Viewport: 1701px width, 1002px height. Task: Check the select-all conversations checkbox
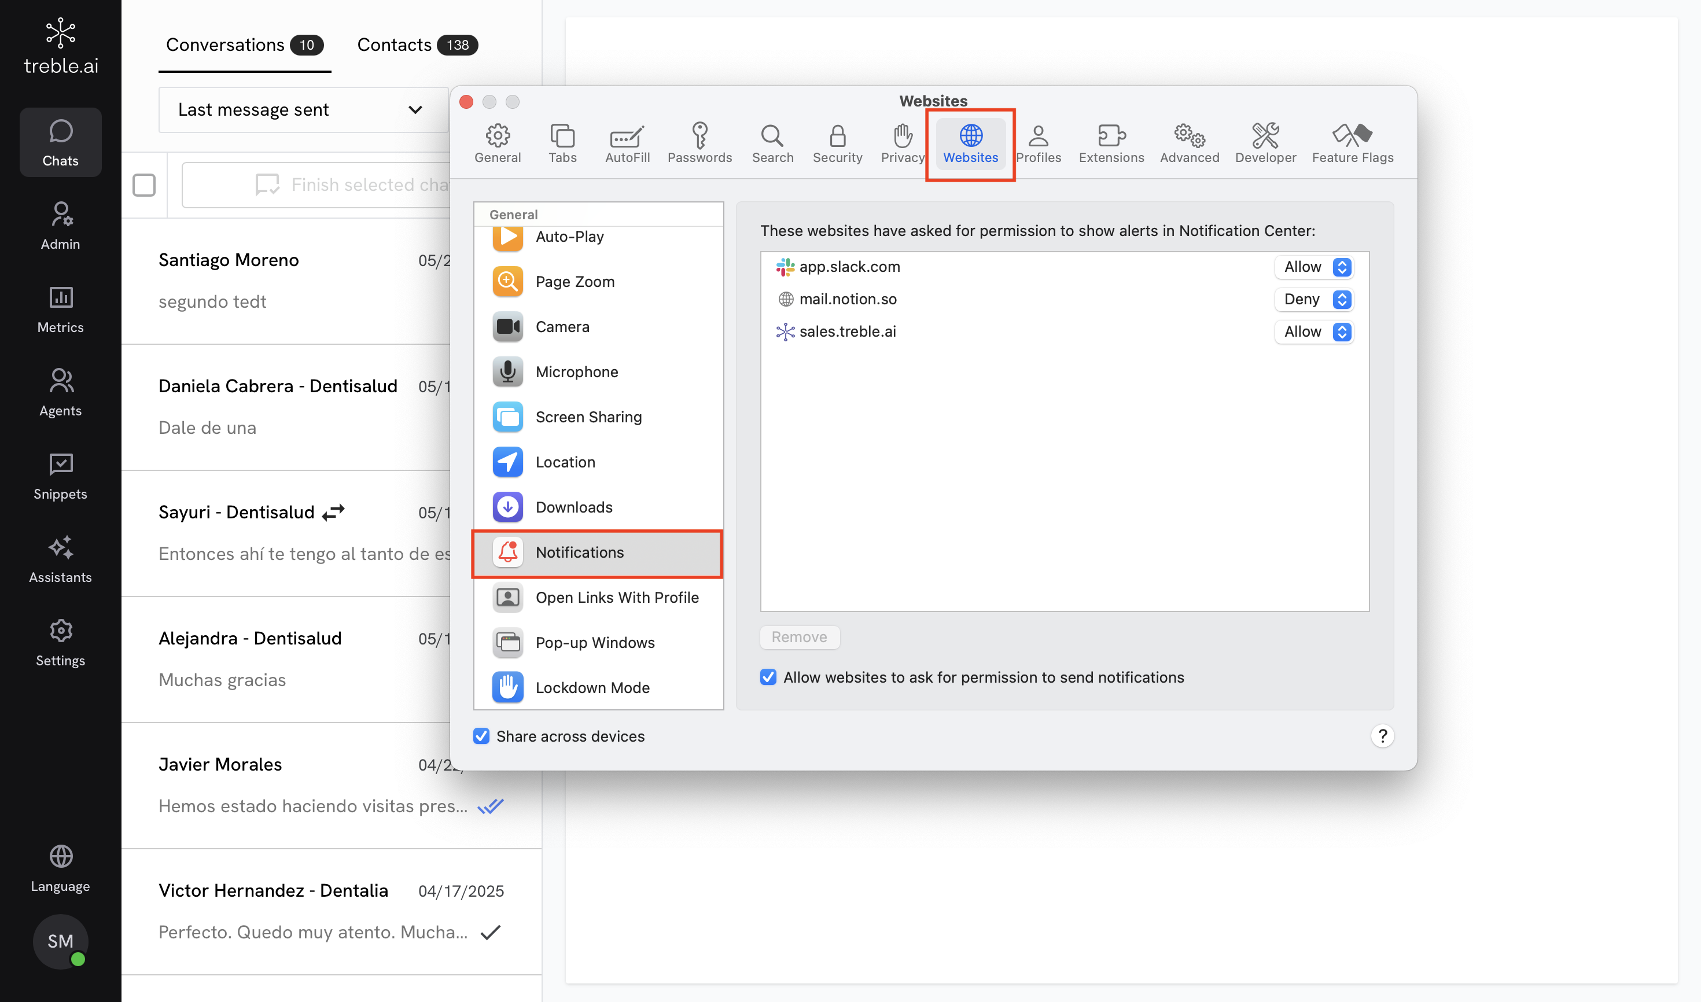pos(144,185)
